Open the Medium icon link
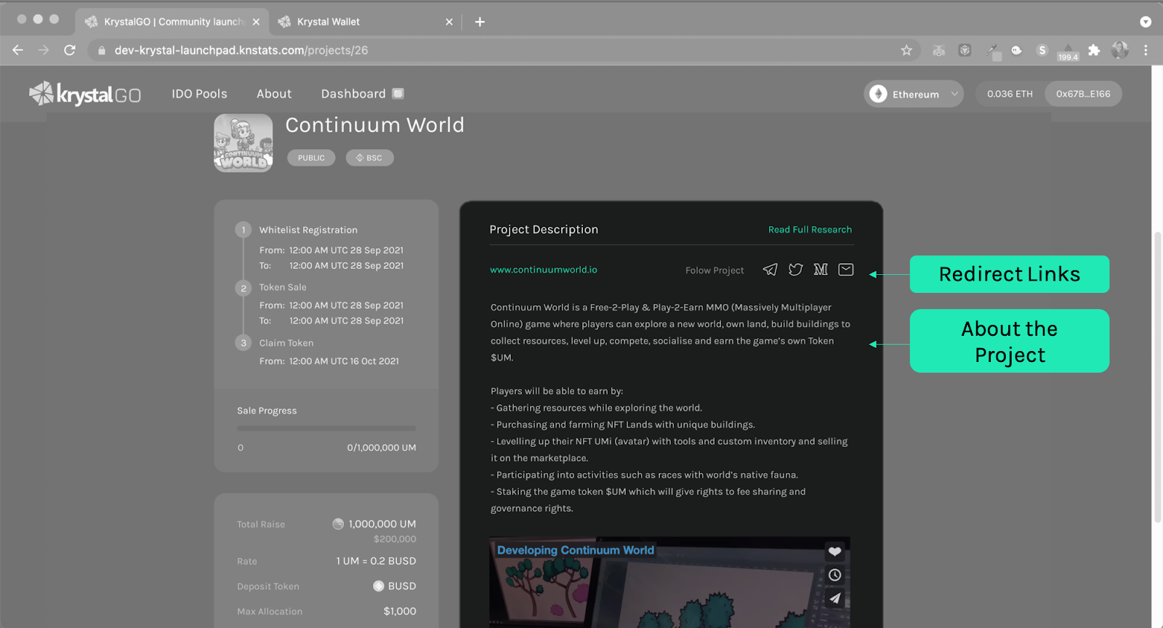1163x628 pixels. [x=821, y=270]
